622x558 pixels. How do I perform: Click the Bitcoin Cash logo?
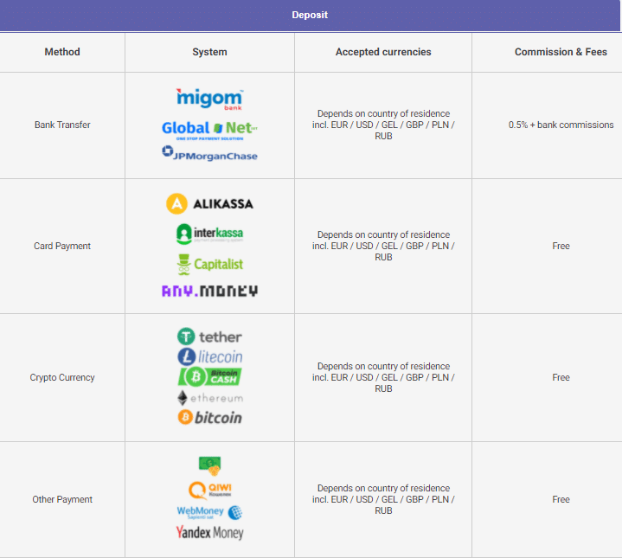tap(209, 376)
